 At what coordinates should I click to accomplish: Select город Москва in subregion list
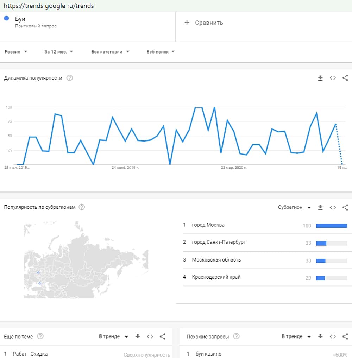(208, 225)
